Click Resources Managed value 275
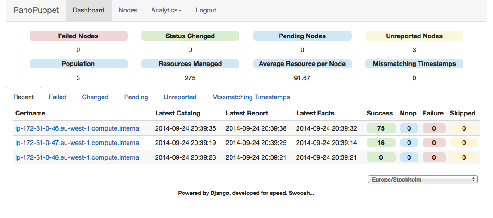493x218 pixels. point(190,78)
